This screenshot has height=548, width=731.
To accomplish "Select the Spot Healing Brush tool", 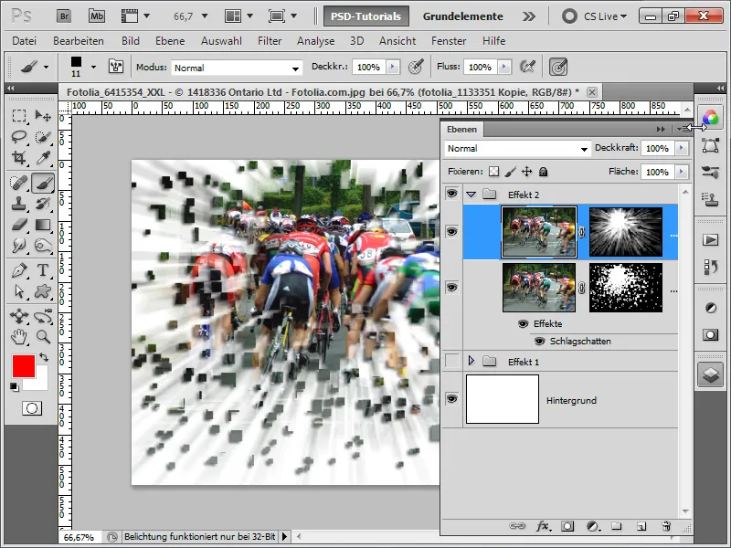I will (19, 183).
